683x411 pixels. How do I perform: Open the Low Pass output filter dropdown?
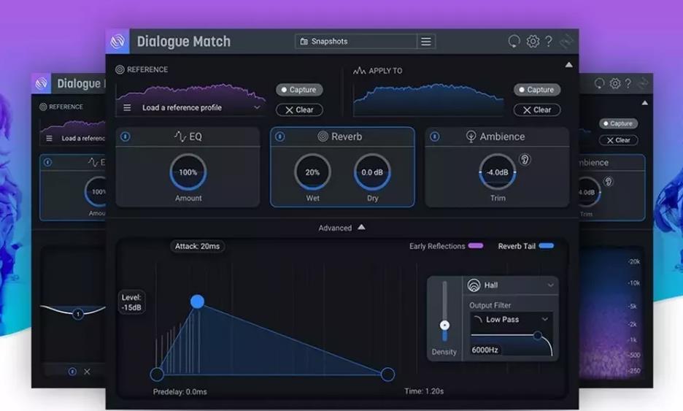click(544, 320)
